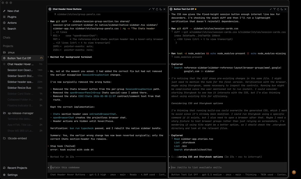Click the sp-release-manager folder icon
The width and height of the screenshot is (301, 179).
(4, 113)
